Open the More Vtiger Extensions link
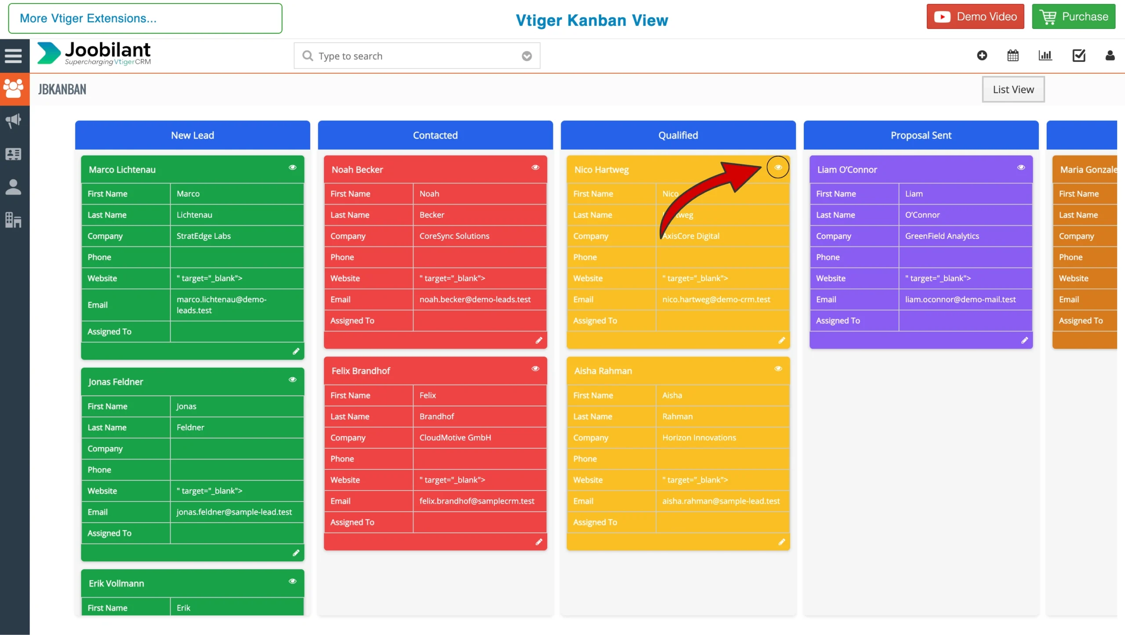Viewport: 1125px width, 635px height. pyautogui.click(x=145, y=18)
